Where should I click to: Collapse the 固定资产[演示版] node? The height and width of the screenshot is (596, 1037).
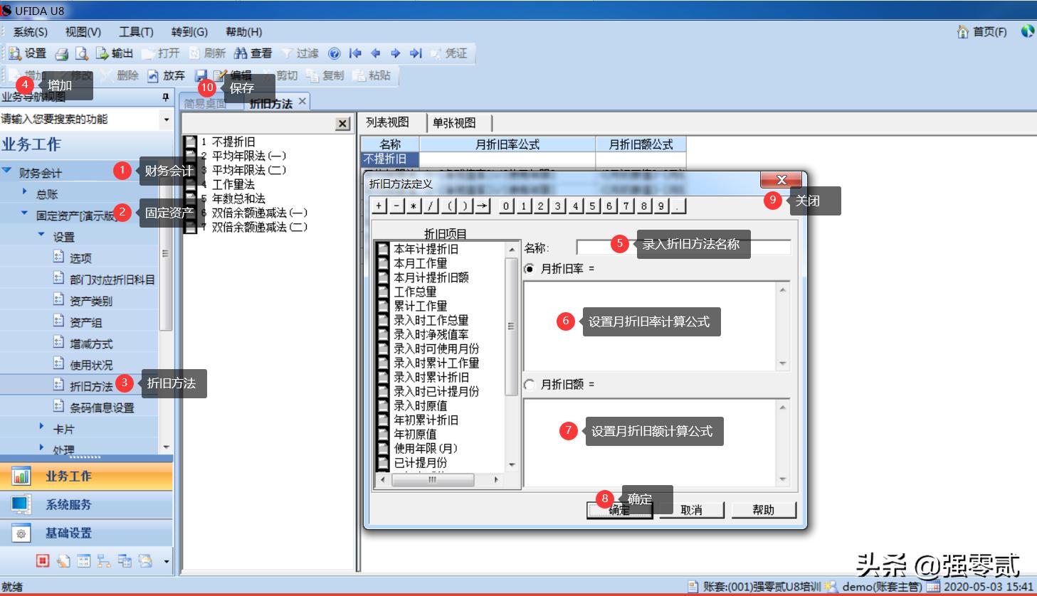(23, 213)
